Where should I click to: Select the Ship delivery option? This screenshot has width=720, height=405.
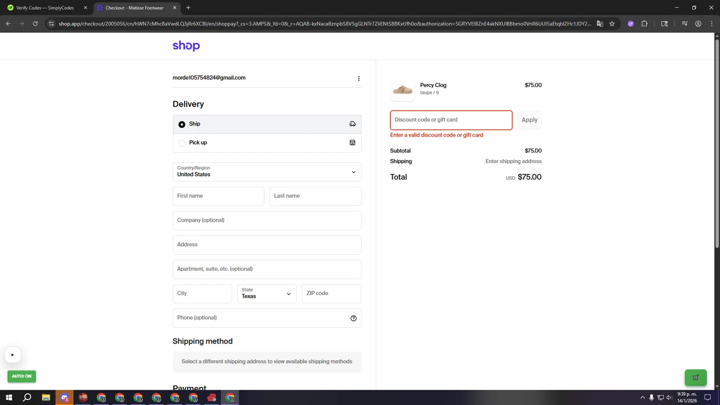coord(267,124)
